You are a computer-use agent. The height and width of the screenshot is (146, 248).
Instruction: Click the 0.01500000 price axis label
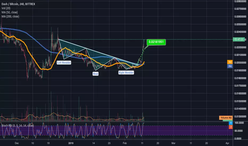(x=240, y=101)
